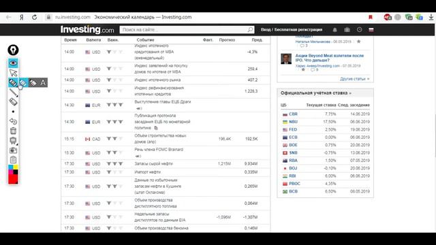Undo the last drawing stroke
This screenshot has height=245, width=436.
pos(13,121)
